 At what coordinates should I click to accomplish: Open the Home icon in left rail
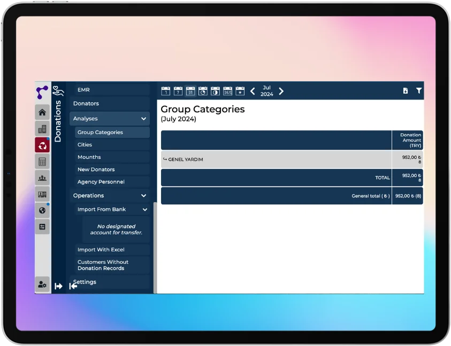click(42, 112)
